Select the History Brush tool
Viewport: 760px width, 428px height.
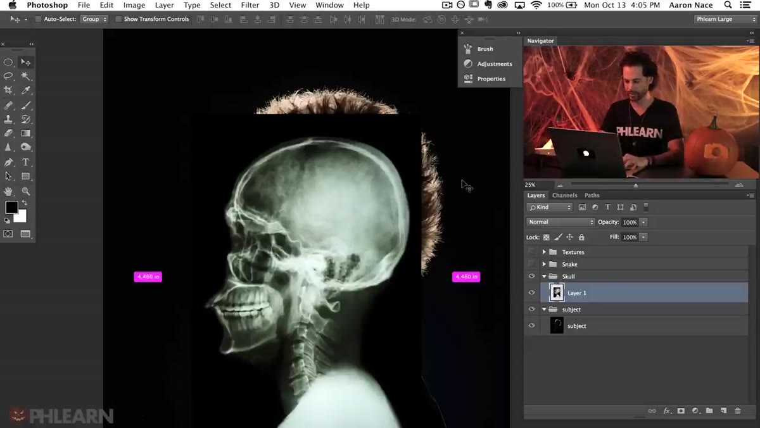(26, 119)
